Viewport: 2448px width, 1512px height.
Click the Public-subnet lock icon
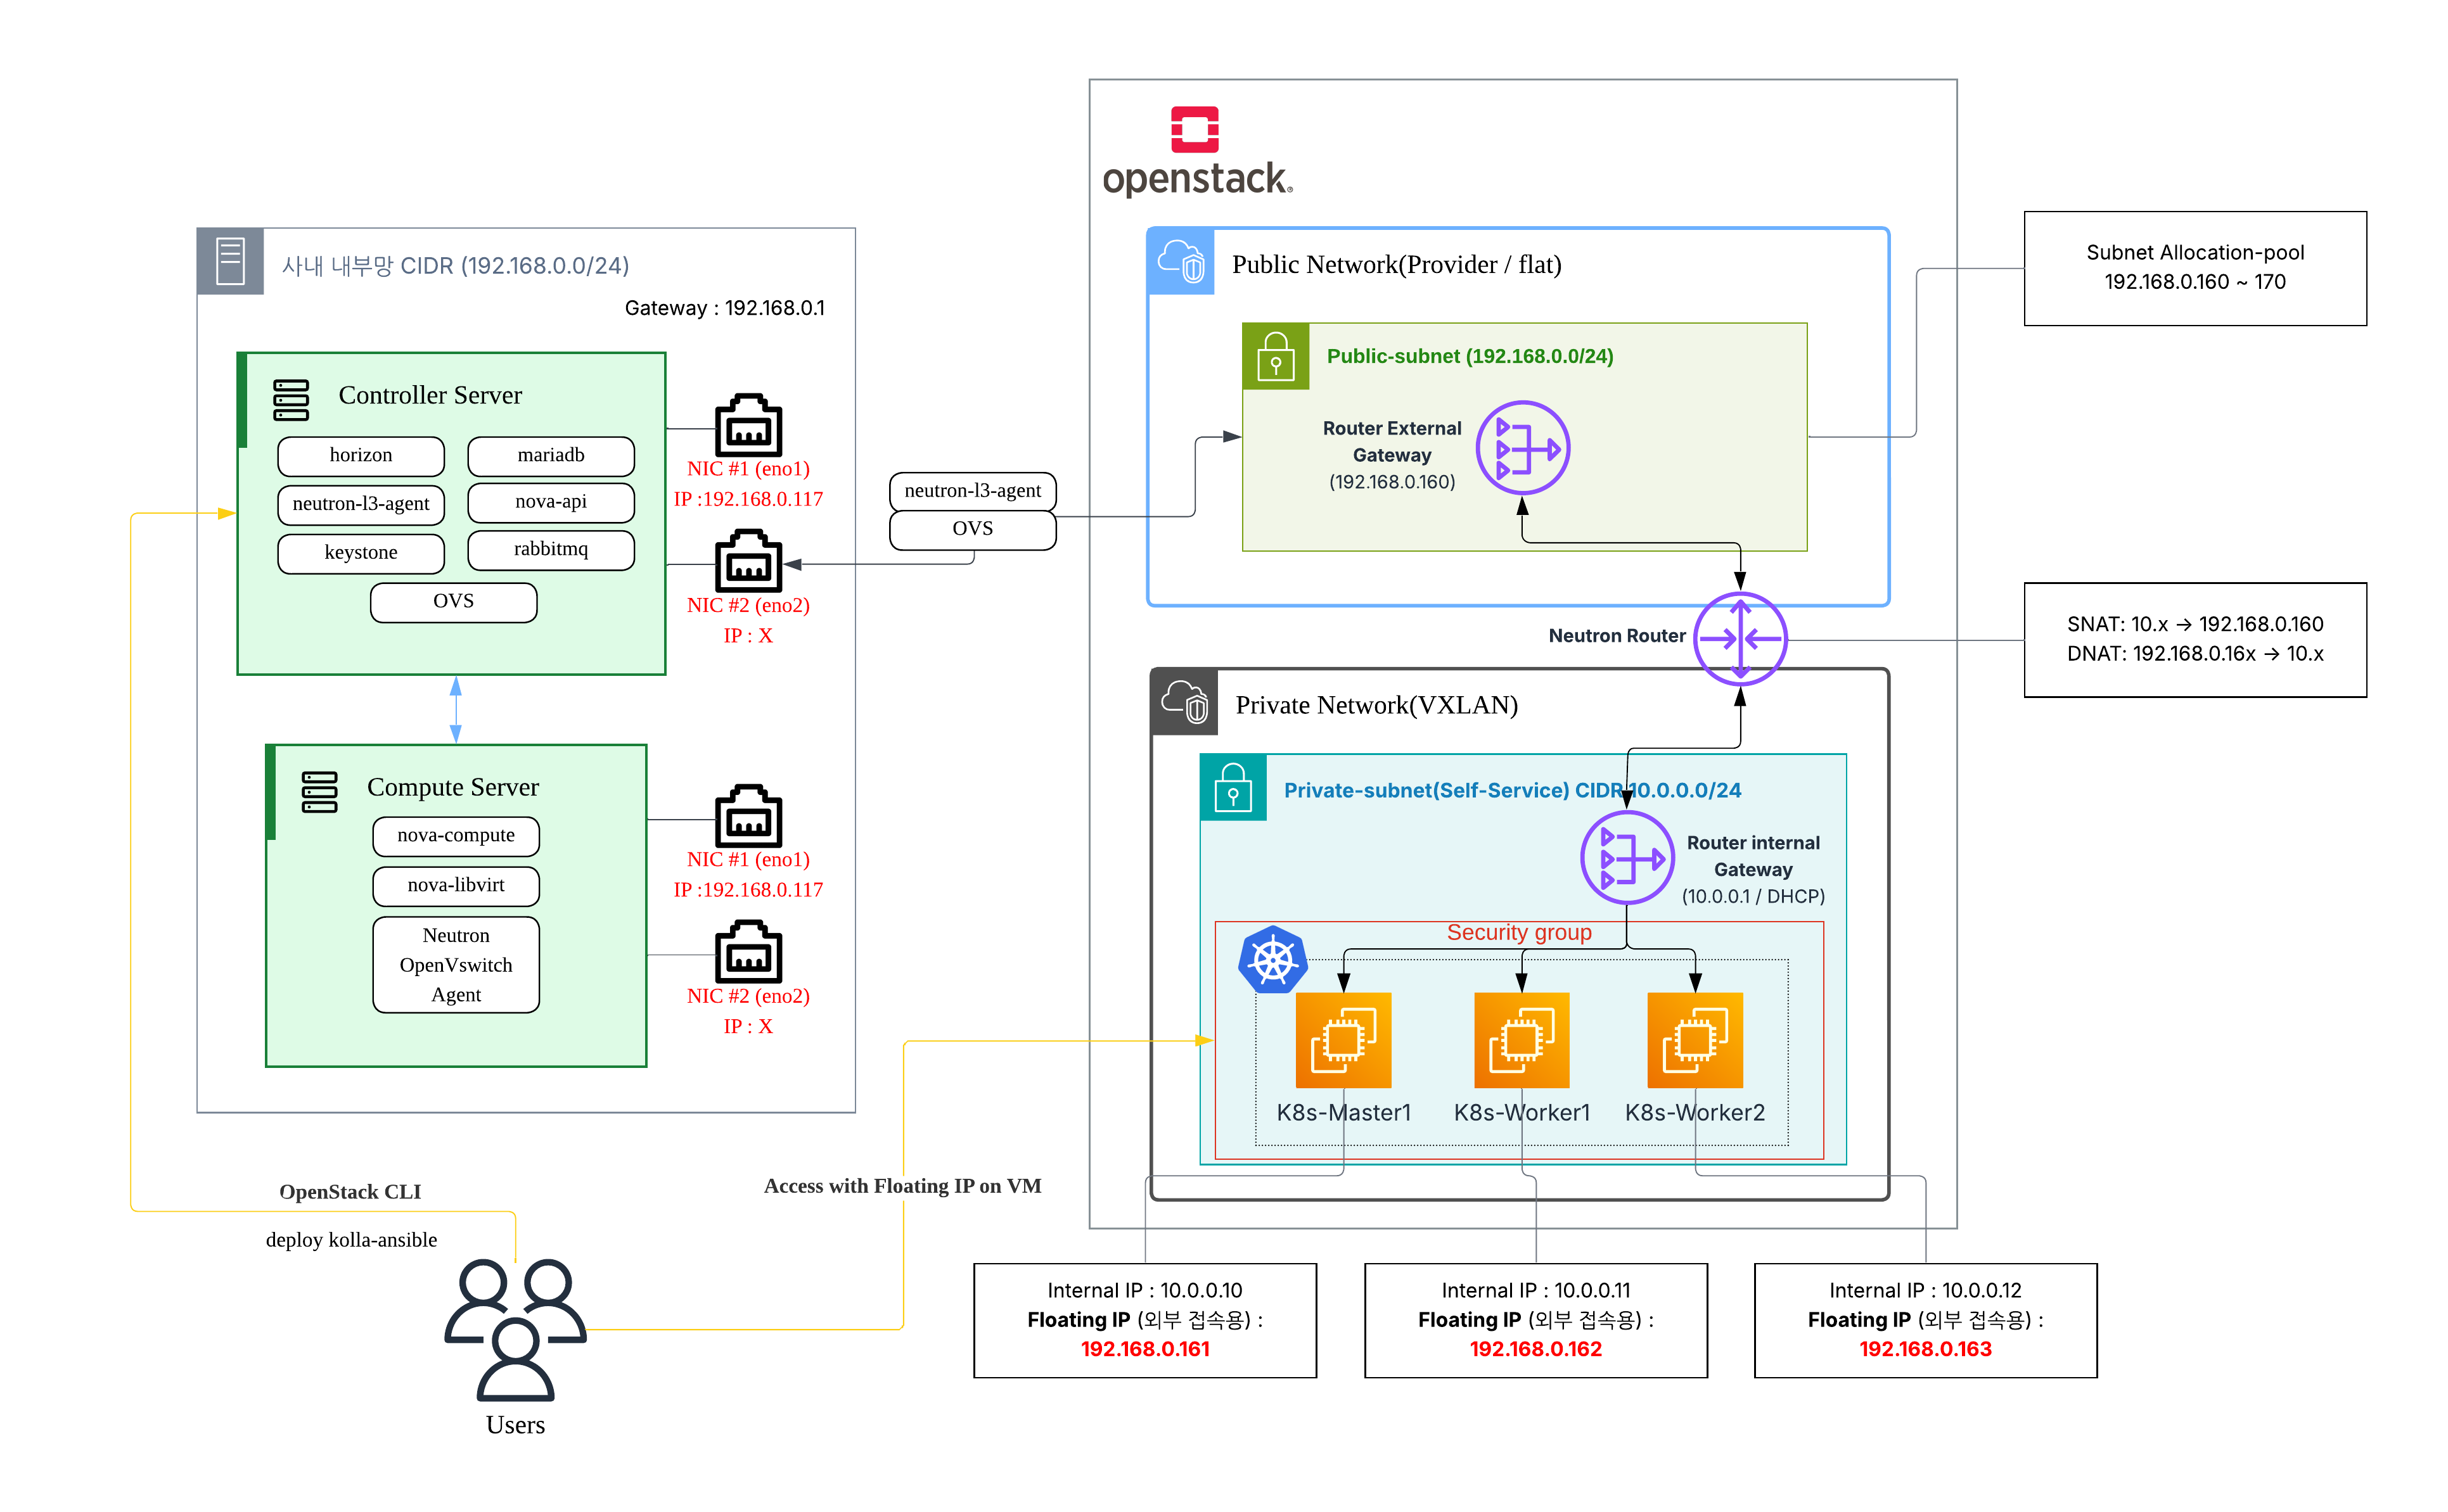pos(1276,356)
